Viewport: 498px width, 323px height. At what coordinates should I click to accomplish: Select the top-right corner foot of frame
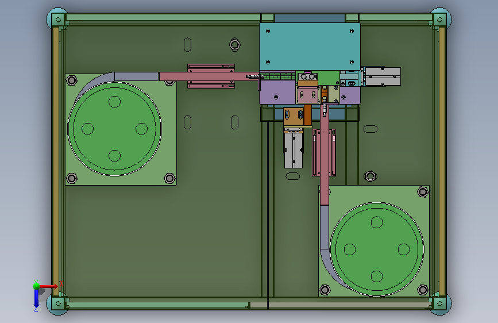(x=440, y=19)
